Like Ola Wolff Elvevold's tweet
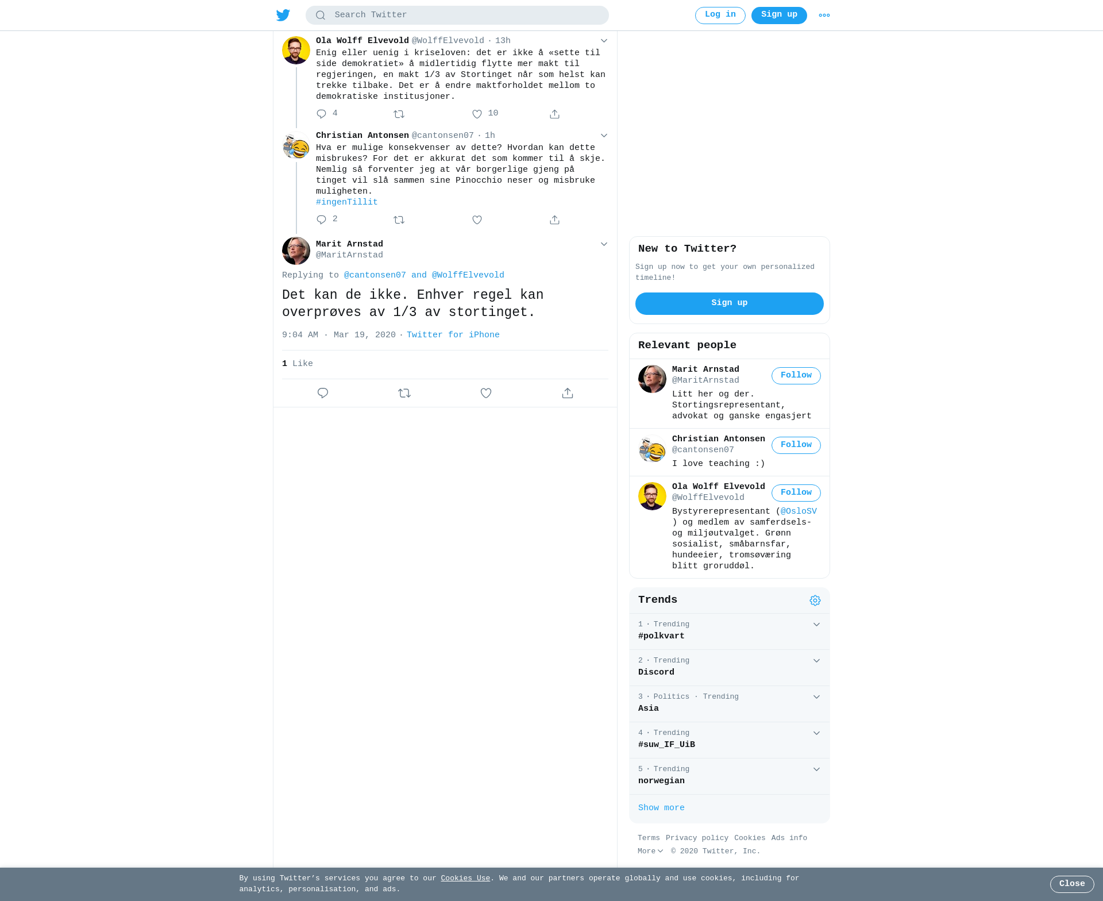1103x901 pixels. 477,114
